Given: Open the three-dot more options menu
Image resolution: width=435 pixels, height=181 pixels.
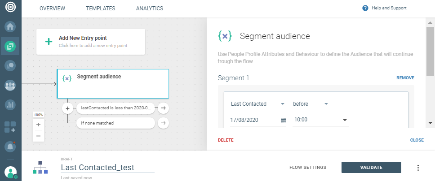Looking at the screenshot, I should [418, 168].
